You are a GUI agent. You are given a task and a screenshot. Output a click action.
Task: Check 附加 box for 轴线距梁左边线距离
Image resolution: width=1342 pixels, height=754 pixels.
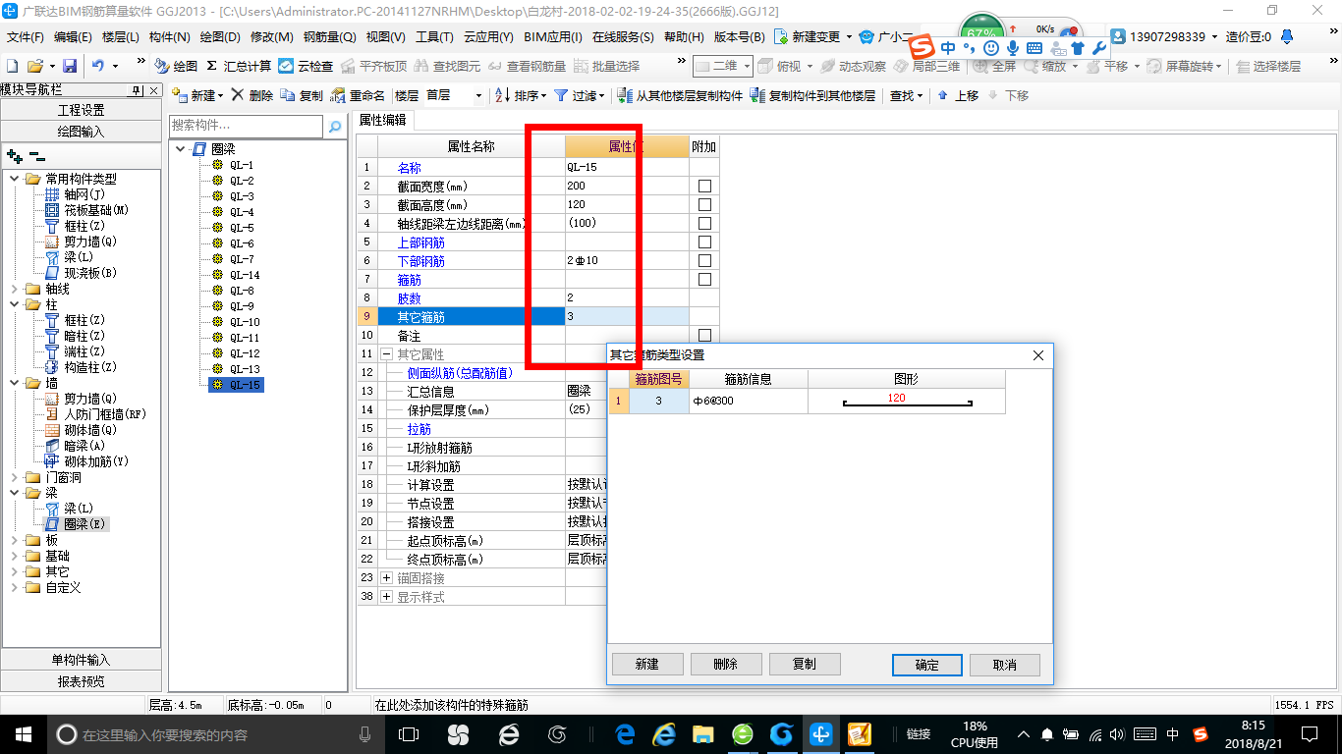tap(704, 223)
